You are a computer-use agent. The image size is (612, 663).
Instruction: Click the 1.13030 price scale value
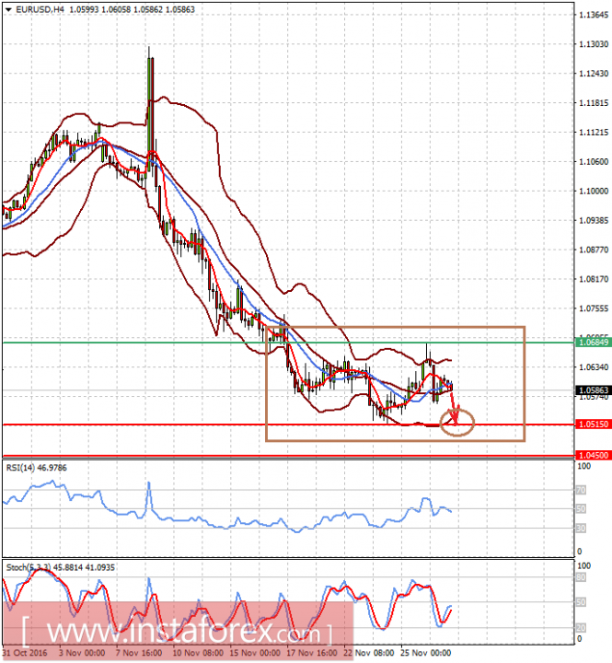[594, 44]
